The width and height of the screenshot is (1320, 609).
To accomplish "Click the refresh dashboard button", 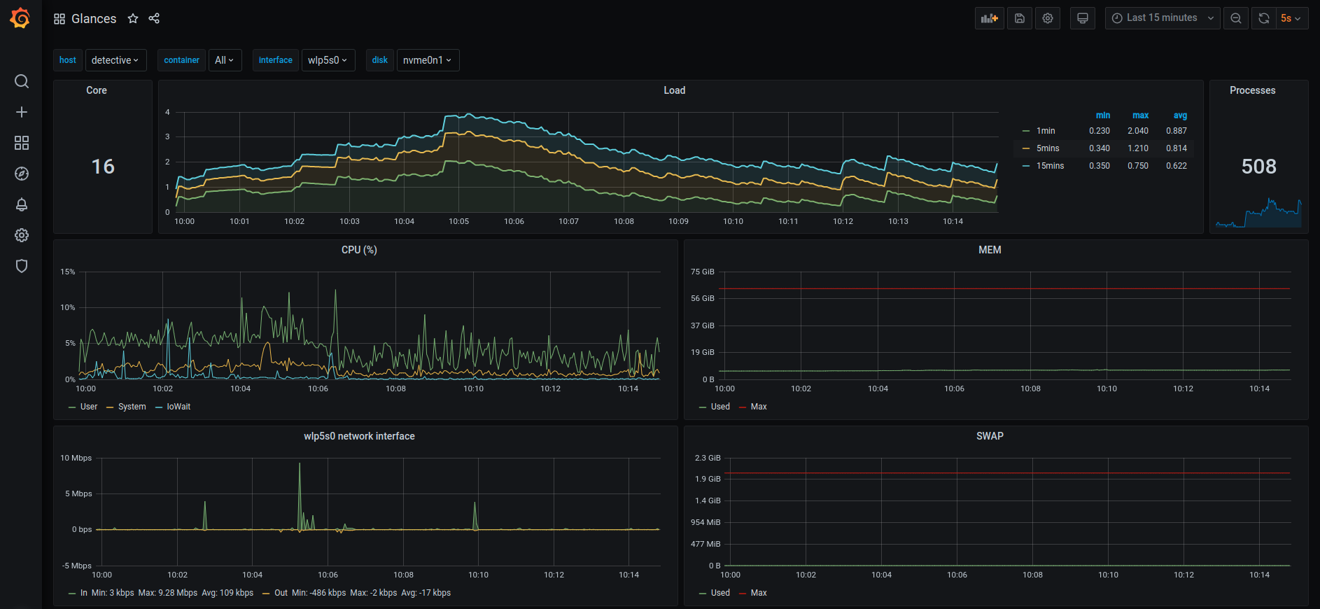I will click(1264, 18).
